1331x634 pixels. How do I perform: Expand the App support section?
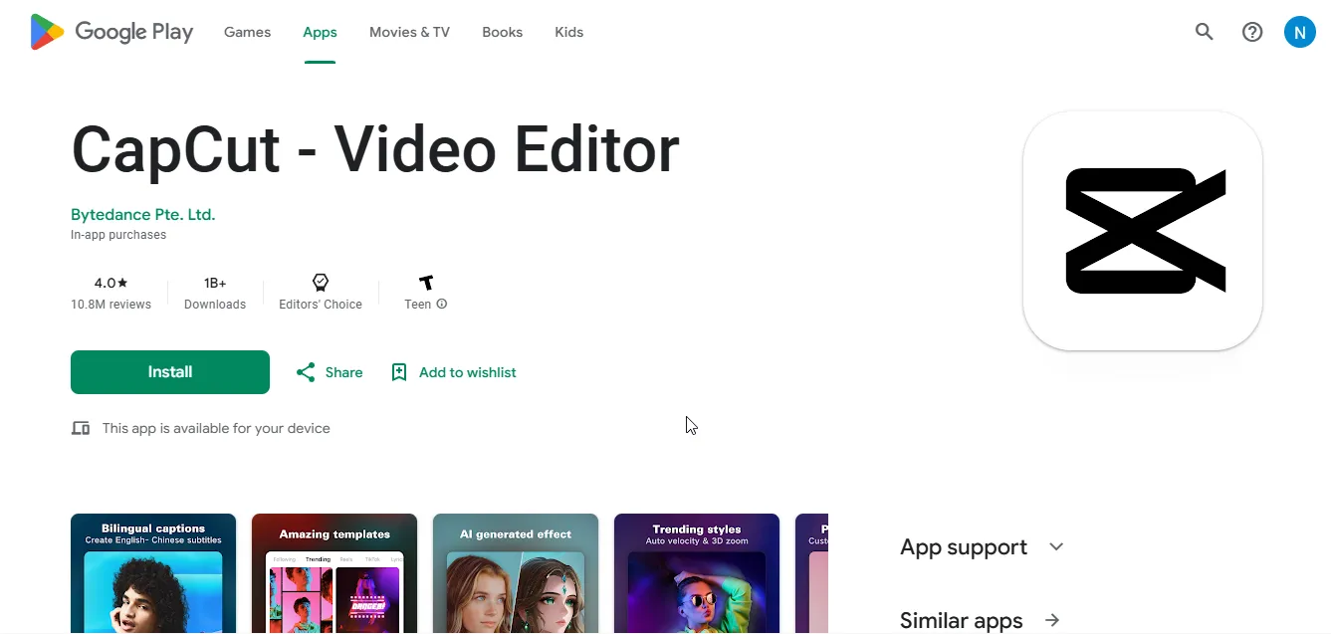tap(1056, 546)
